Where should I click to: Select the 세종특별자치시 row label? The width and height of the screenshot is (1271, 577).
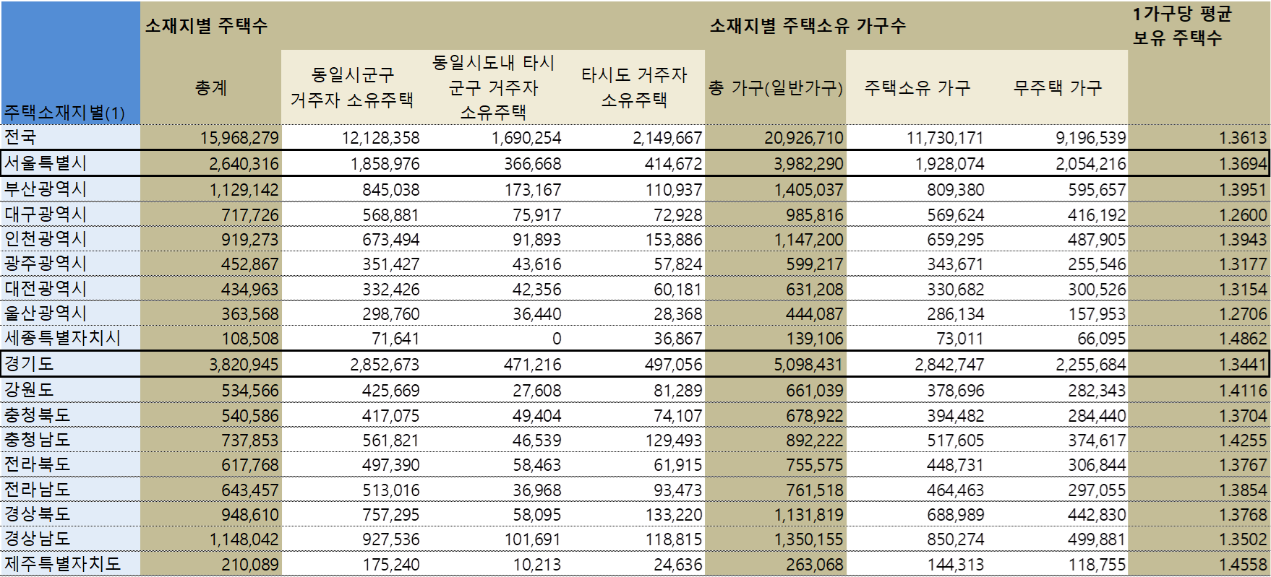(x=70, y=338)
